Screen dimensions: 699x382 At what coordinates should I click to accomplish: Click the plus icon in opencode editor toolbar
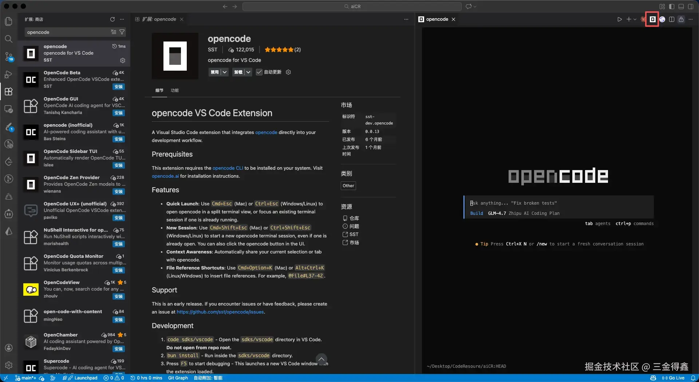pos(629,19)
